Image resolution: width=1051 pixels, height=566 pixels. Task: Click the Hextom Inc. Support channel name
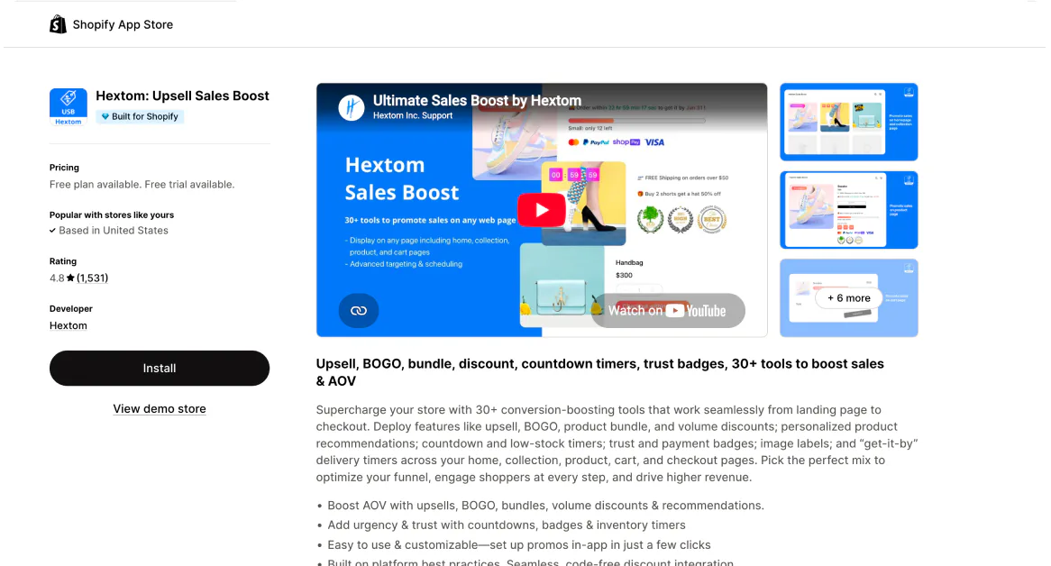[413, 115]
